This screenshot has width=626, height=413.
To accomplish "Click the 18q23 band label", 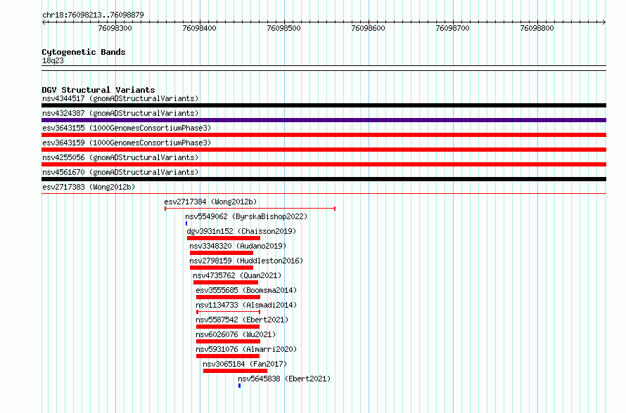I will tap(53, 61).
